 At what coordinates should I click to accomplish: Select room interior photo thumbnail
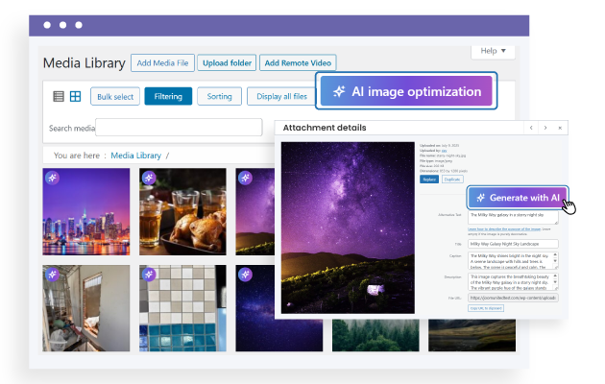(x=86, y=308)
